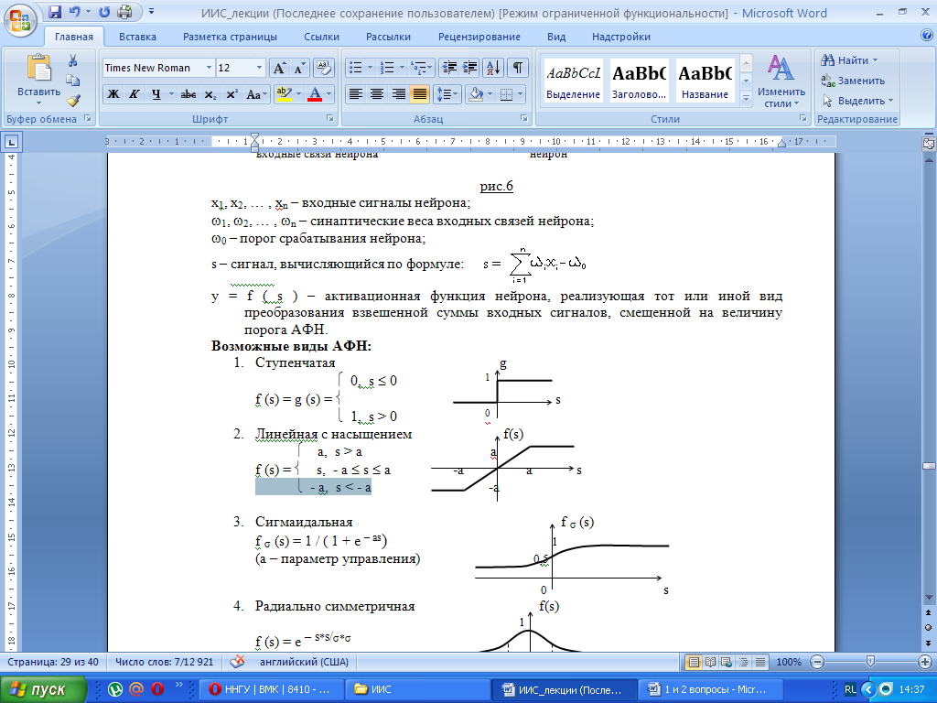Screen dimensions: 937x703
Task: Click the vertical scrollbar thumb
Action: point(929,466)
